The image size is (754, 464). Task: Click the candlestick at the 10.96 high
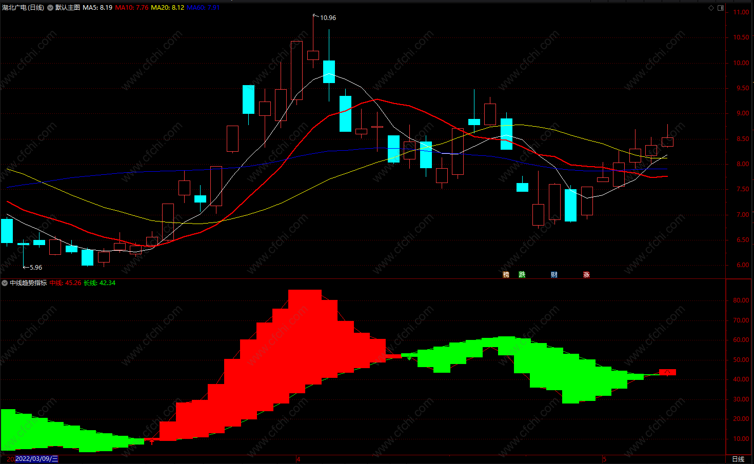pyautogui.click(x=313, y=55)
